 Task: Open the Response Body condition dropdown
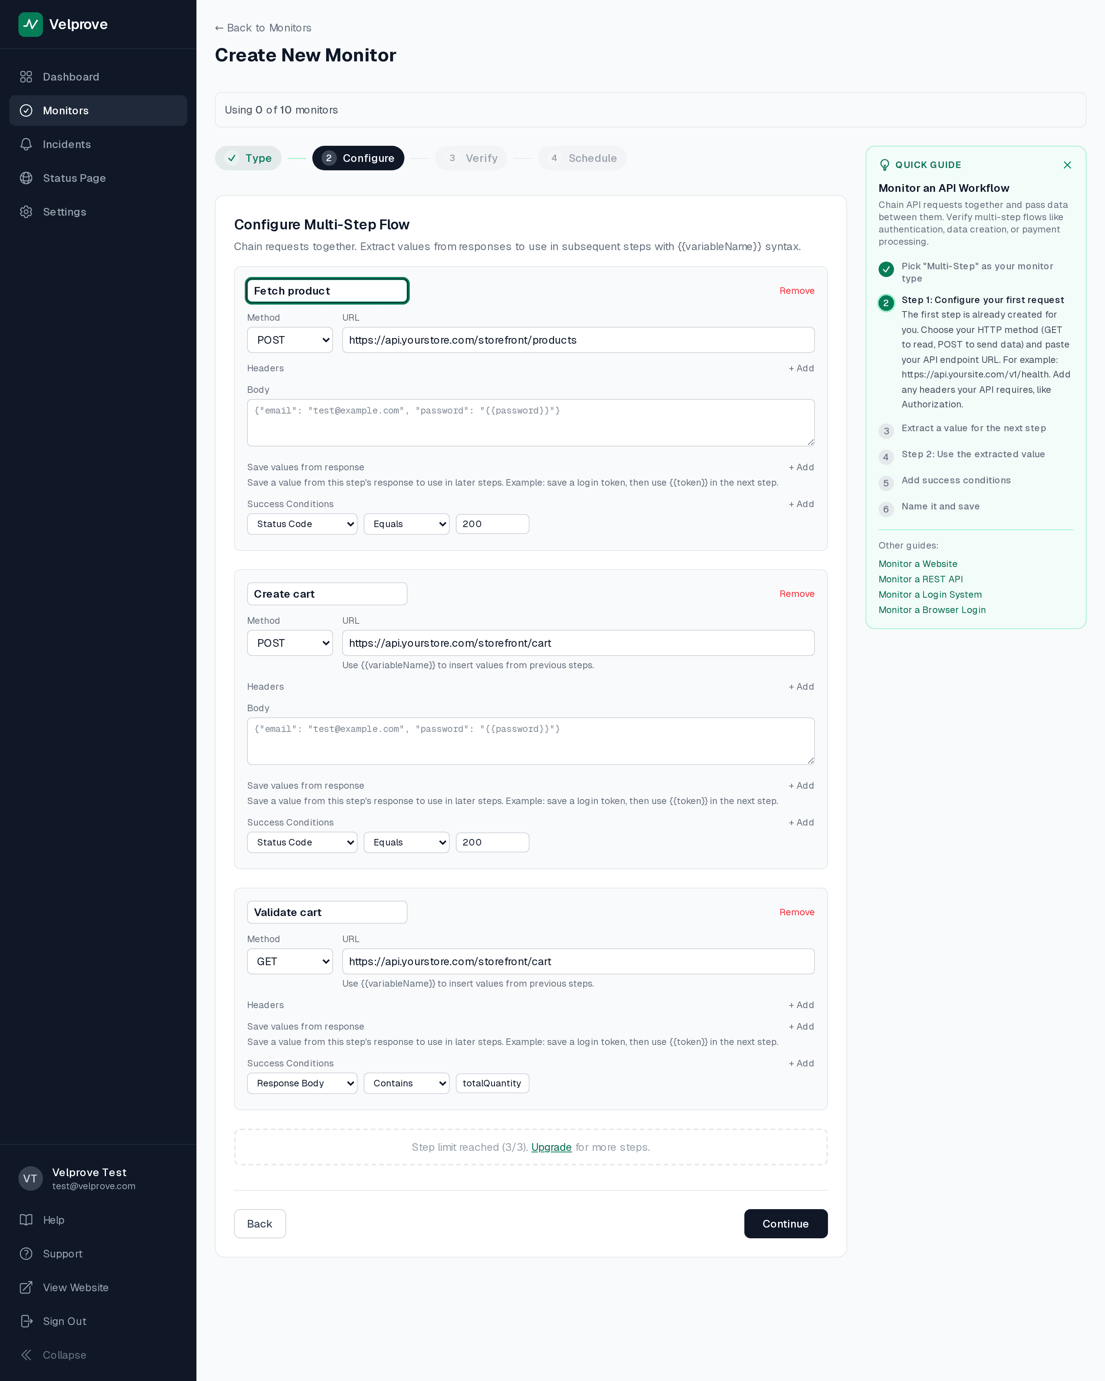[x=302, y=1083]
